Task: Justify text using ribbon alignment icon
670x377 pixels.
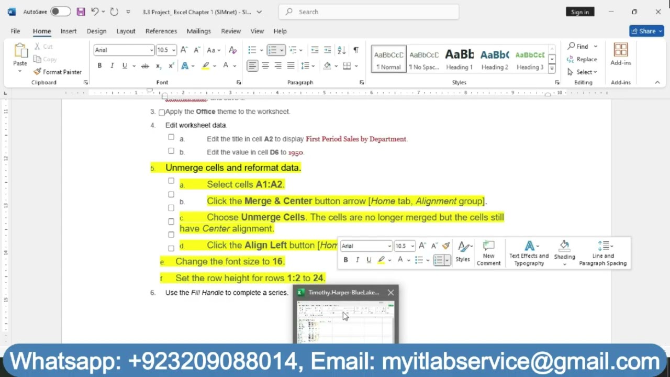Action: pos(291,65)
